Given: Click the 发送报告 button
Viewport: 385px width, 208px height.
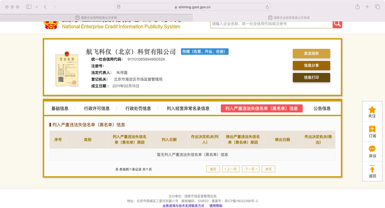Looking at the screenshot, I should coord(311,53).
